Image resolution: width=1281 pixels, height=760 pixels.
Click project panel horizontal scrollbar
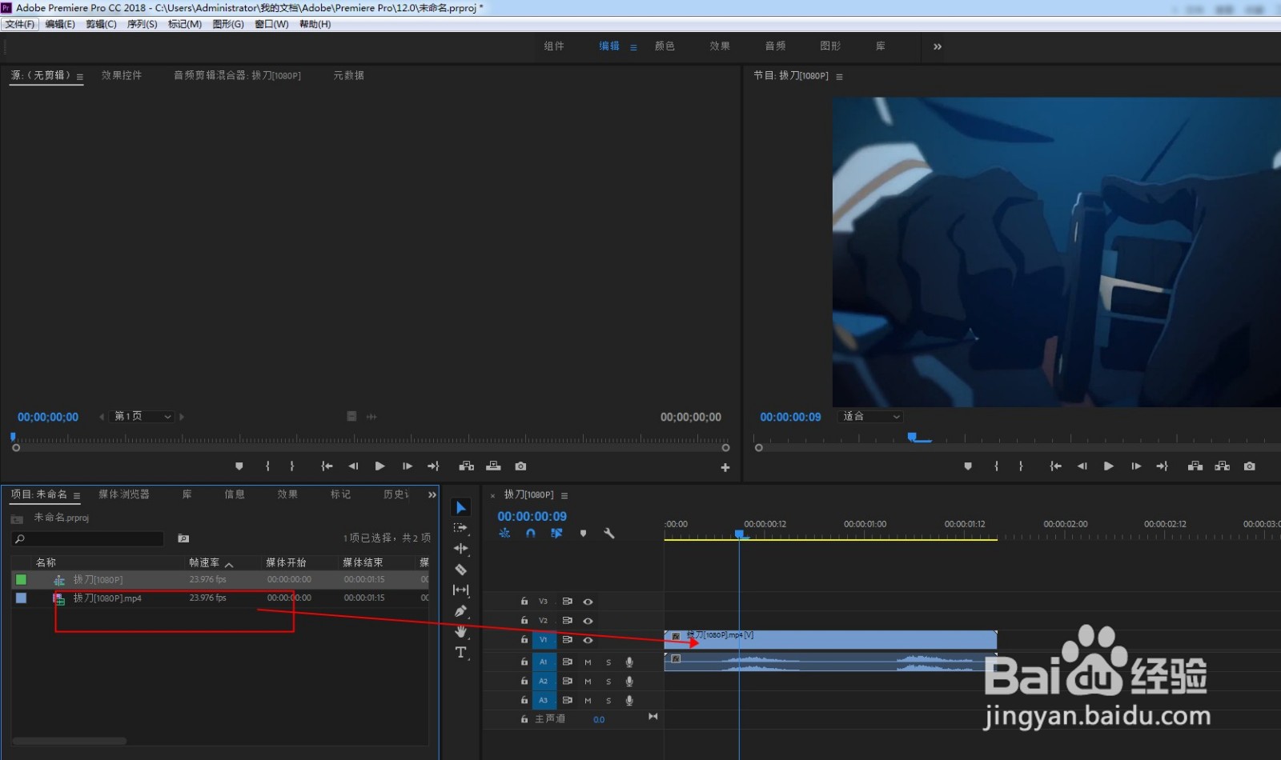(69, 741)
